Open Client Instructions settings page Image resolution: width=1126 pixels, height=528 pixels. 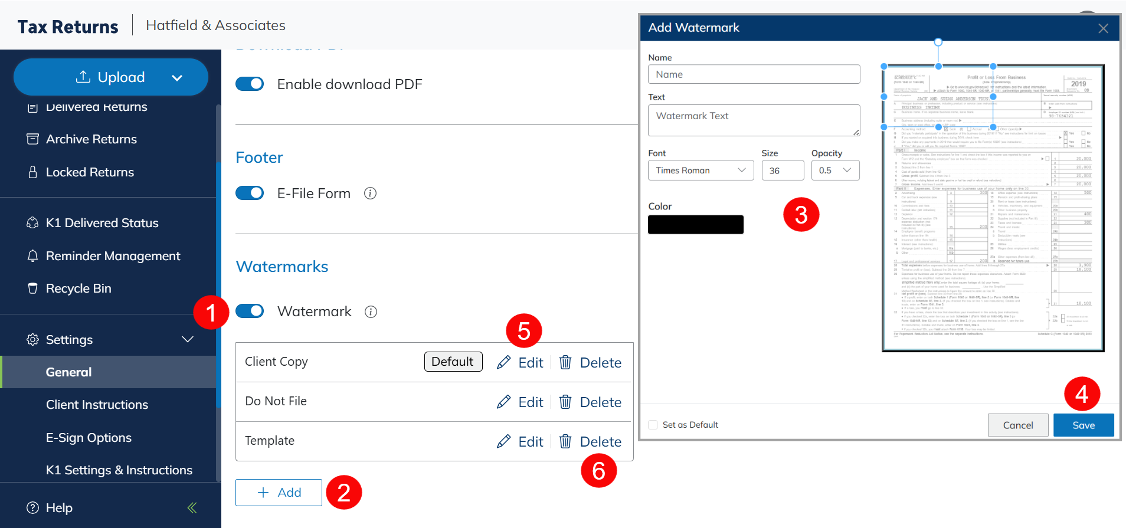click(97, 405)
